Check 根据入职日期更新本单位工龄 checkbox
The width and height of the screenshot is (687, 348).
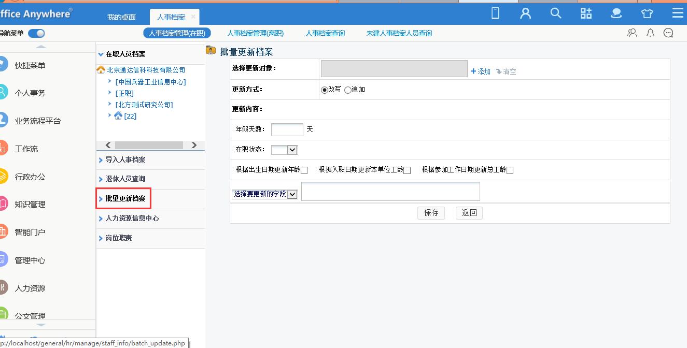[x=407, y=170]
